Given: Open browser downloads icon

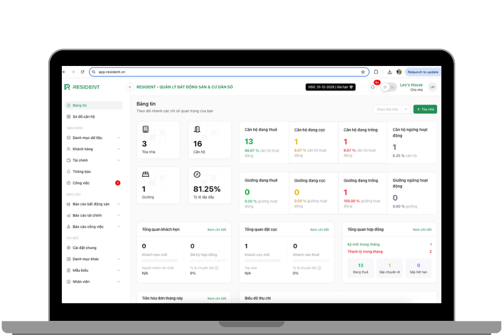Looking at the screenshot, I should (x=389, y=72).
